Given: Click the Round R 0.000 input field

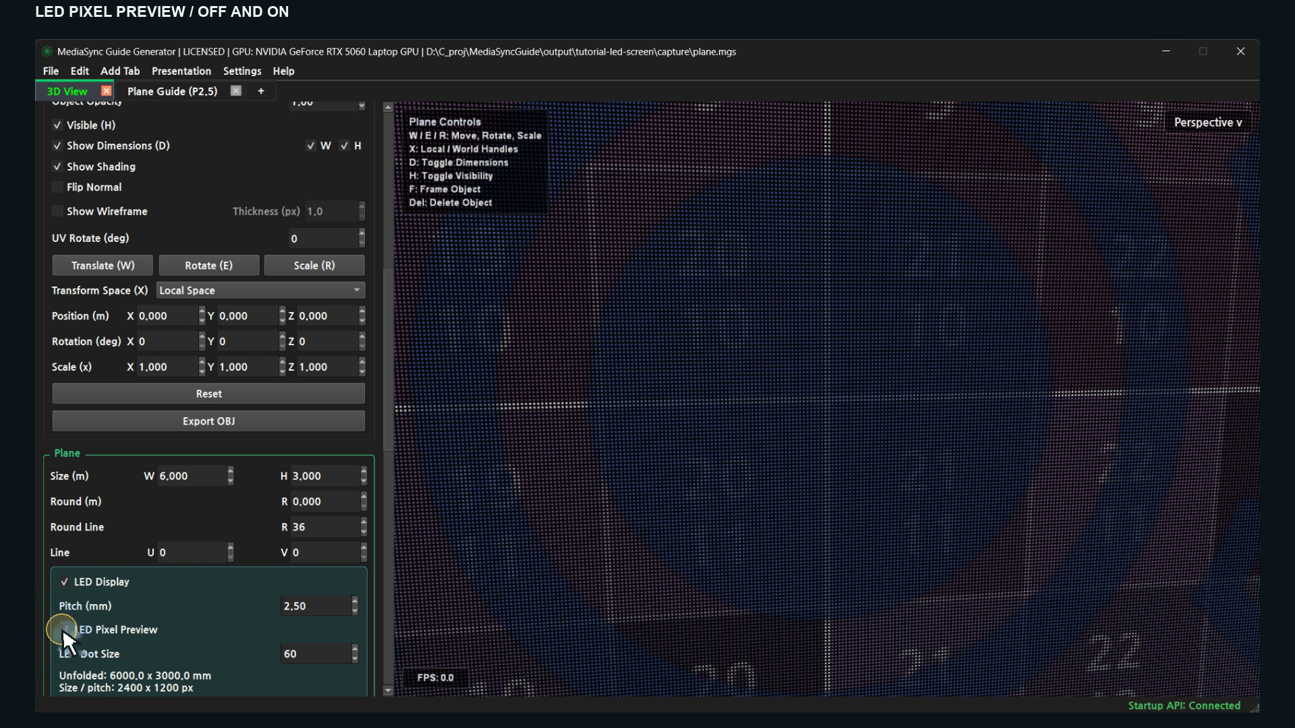Looking at the screenshot, I should tap(325, 502).
